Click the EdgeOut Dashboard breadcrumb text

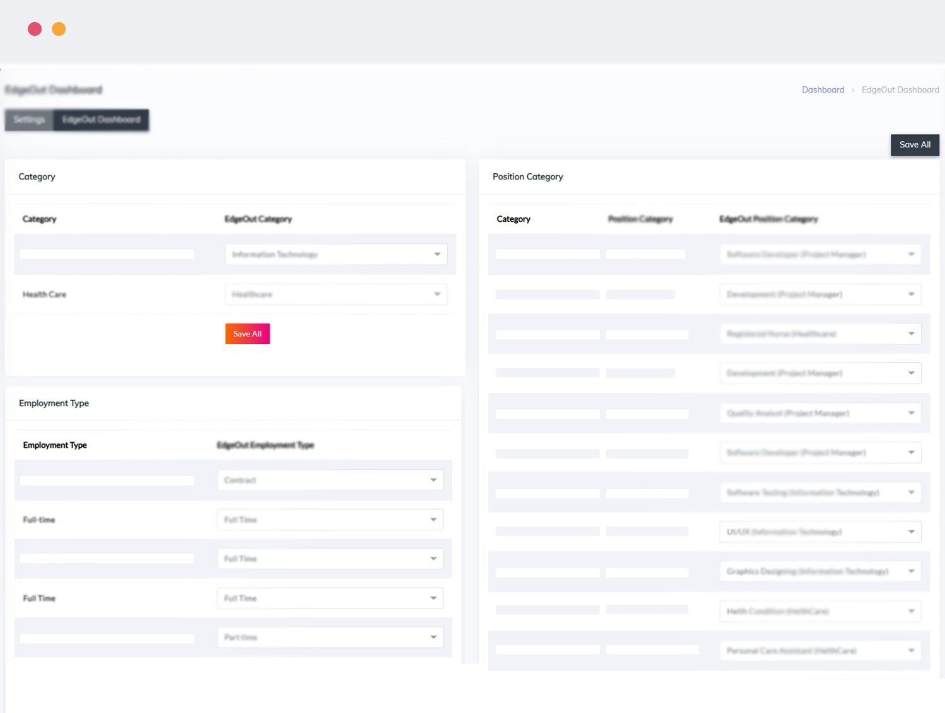coord(900,90)
